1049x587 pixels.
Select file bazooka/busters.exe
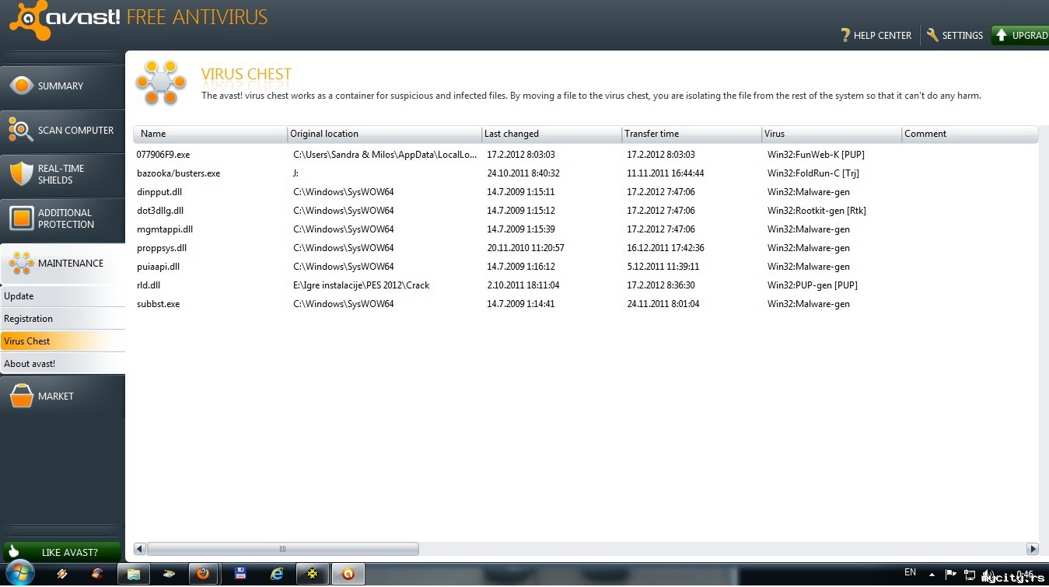point(178,173)
